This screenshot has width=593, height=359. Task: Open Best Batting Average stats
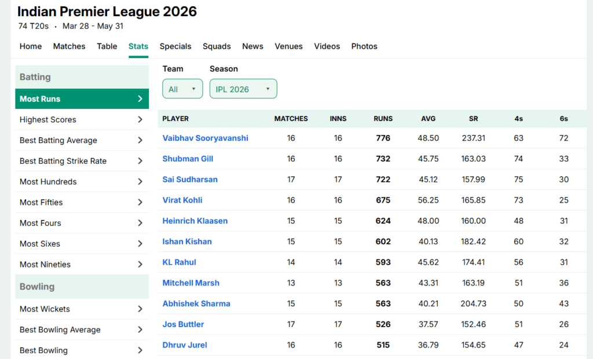(x=82, y=140)
